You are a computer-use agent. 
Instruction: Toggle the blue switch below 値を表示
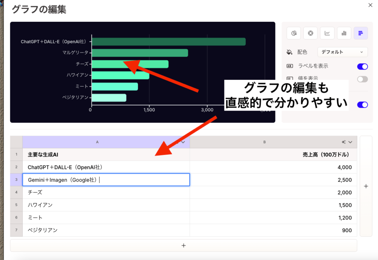[362, 105]
